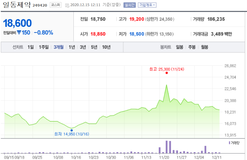Image resolution: width=247 pixels, height=160 pixels.
Task: Click the blue 최저 14,950 low marker dot
Action: pos(72,130)
